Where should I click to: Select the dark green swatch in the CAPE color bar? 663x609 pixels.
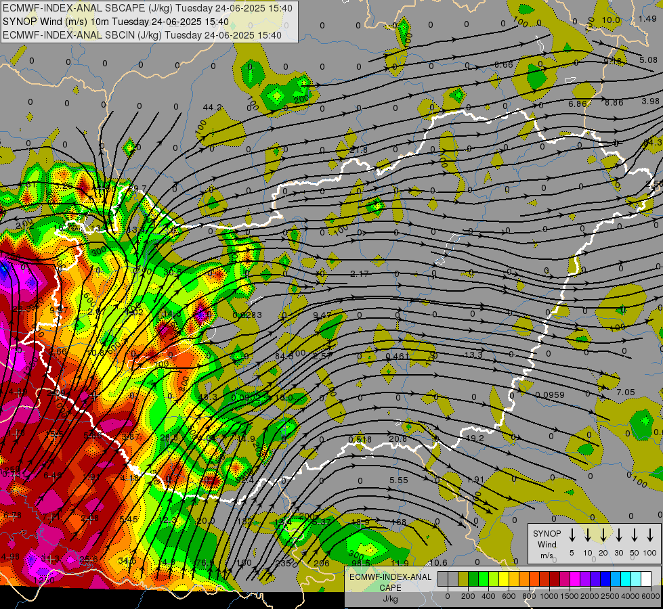(473, 579)
